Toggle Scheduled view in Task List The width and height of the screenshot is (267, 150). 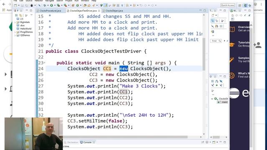coord(217,21)
